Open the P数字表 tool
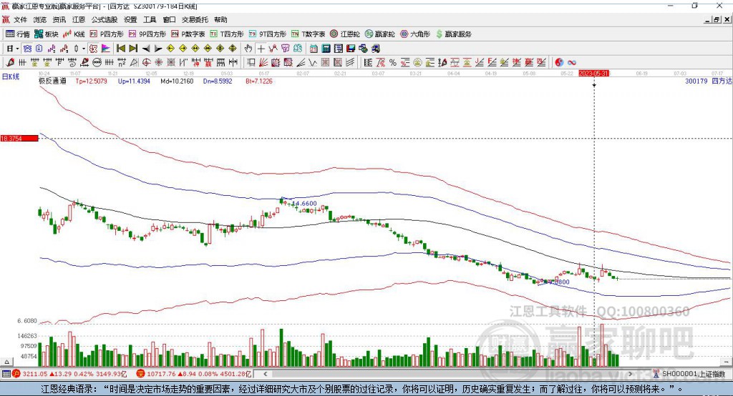This screenshot has width=733, height=396. pos(188,34)
